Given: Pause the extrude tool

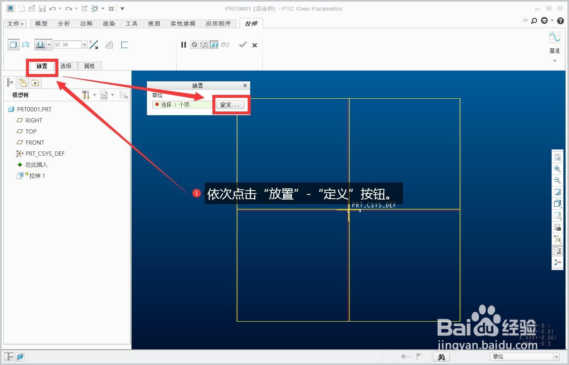Looking at the screenshot, I should pos(183,45).
